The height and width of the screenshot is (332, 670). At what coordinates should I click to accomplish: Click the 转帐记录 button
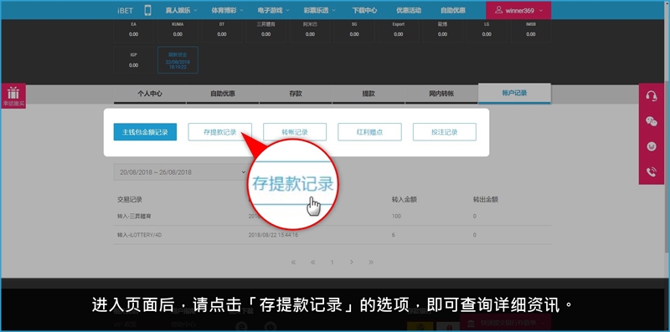[295, 132]
